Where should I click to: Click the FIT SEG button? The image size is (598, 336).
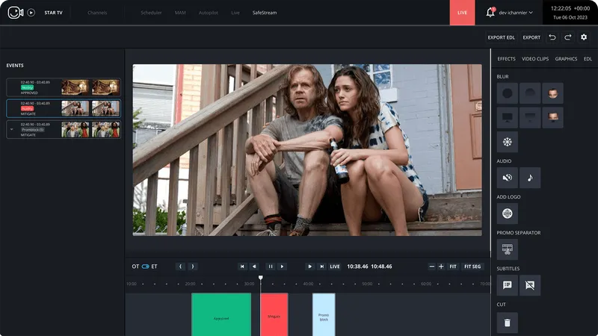click(x=472, y=267)
